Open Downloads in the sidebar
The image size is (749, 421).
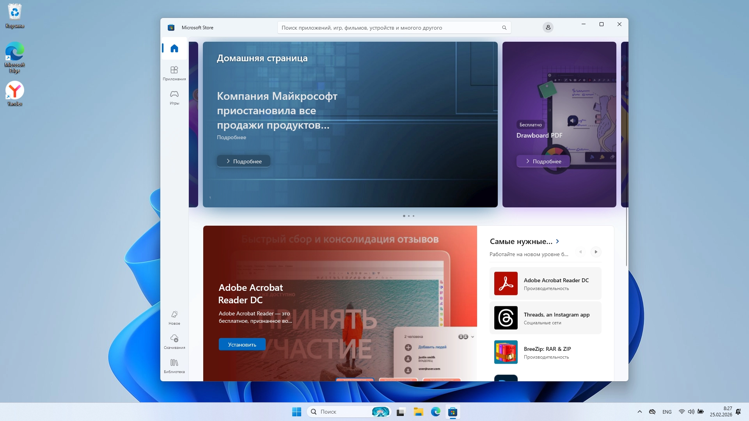174,341
